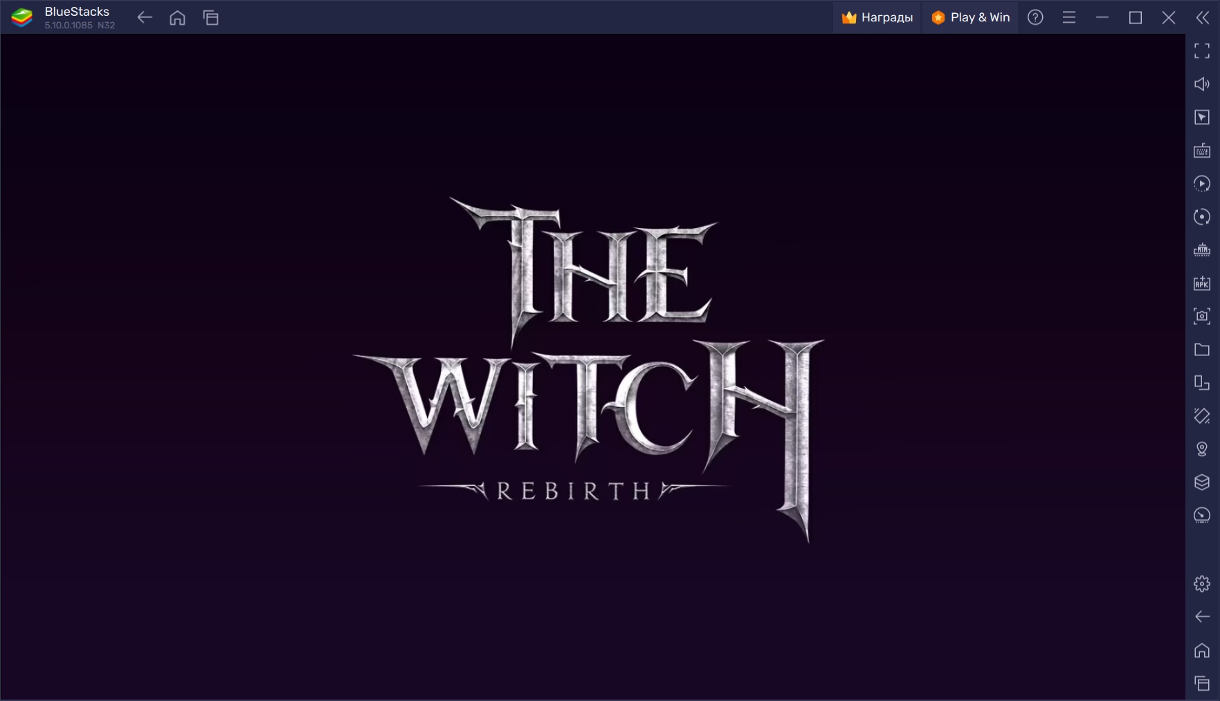Viewport: 1220px width, 701px height.
Task: Open the layers stack icon in the sidebar
Action: pyautogui.click(x=1202, y=482)
